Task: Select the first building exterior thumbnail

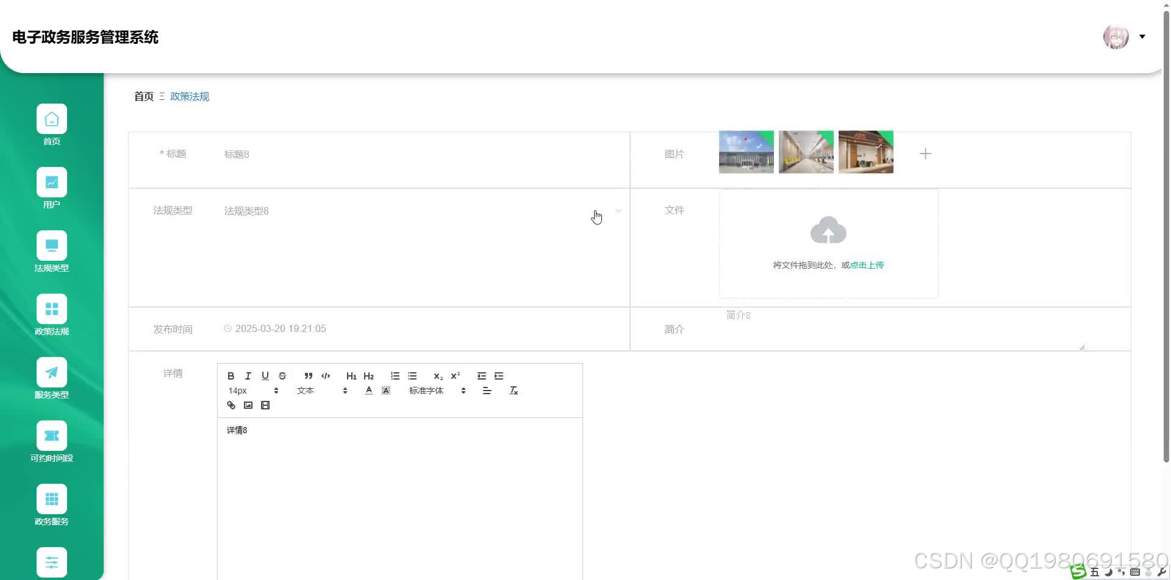Action: (747, 152)
